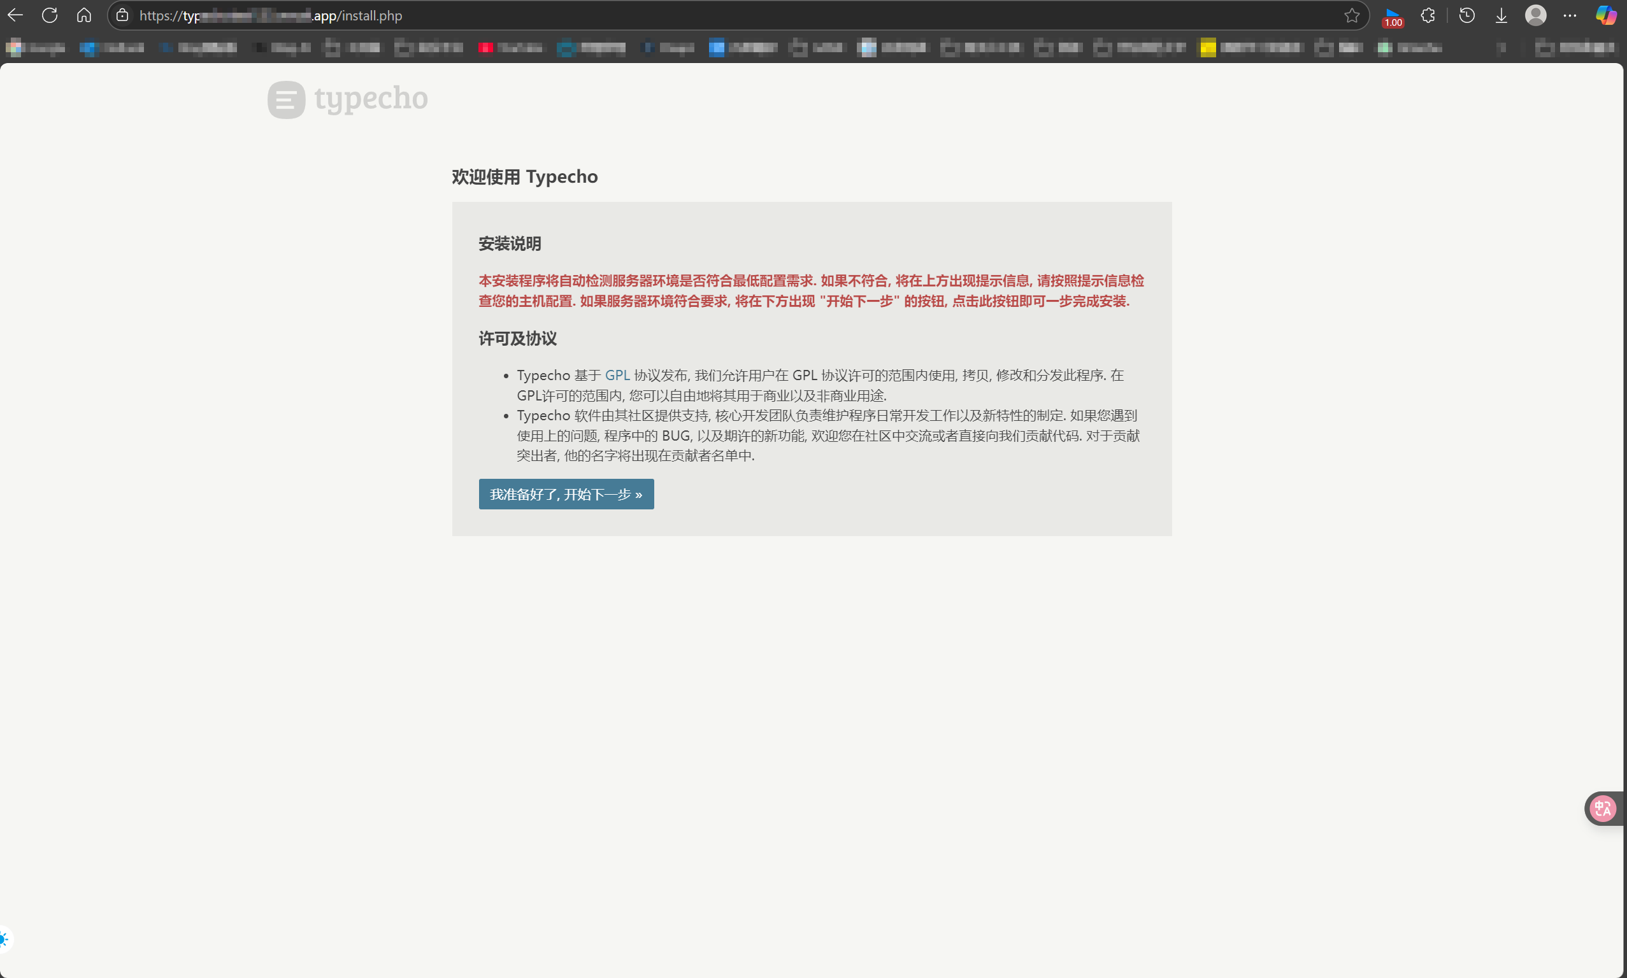Open the downloads panel
Viewport: 1627px width, 978px height.
tap(1501, 15)
